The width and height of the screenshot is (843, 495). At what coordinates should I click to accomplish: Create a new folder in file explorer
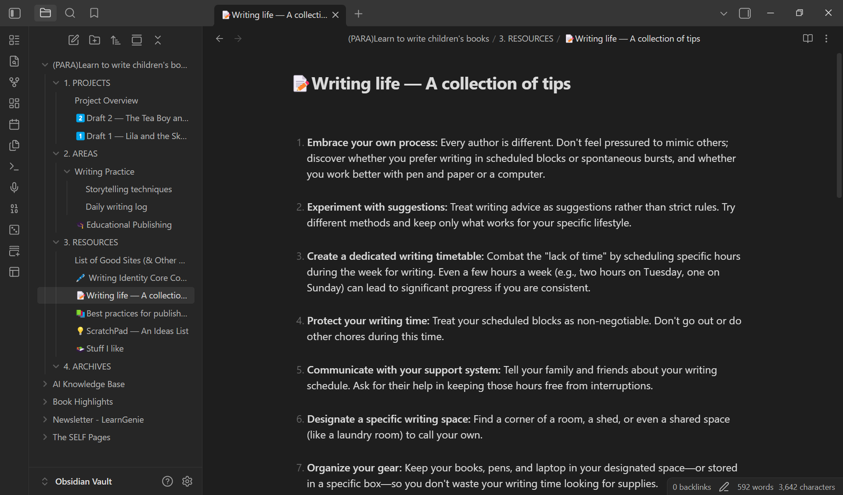tap(95, 40)
